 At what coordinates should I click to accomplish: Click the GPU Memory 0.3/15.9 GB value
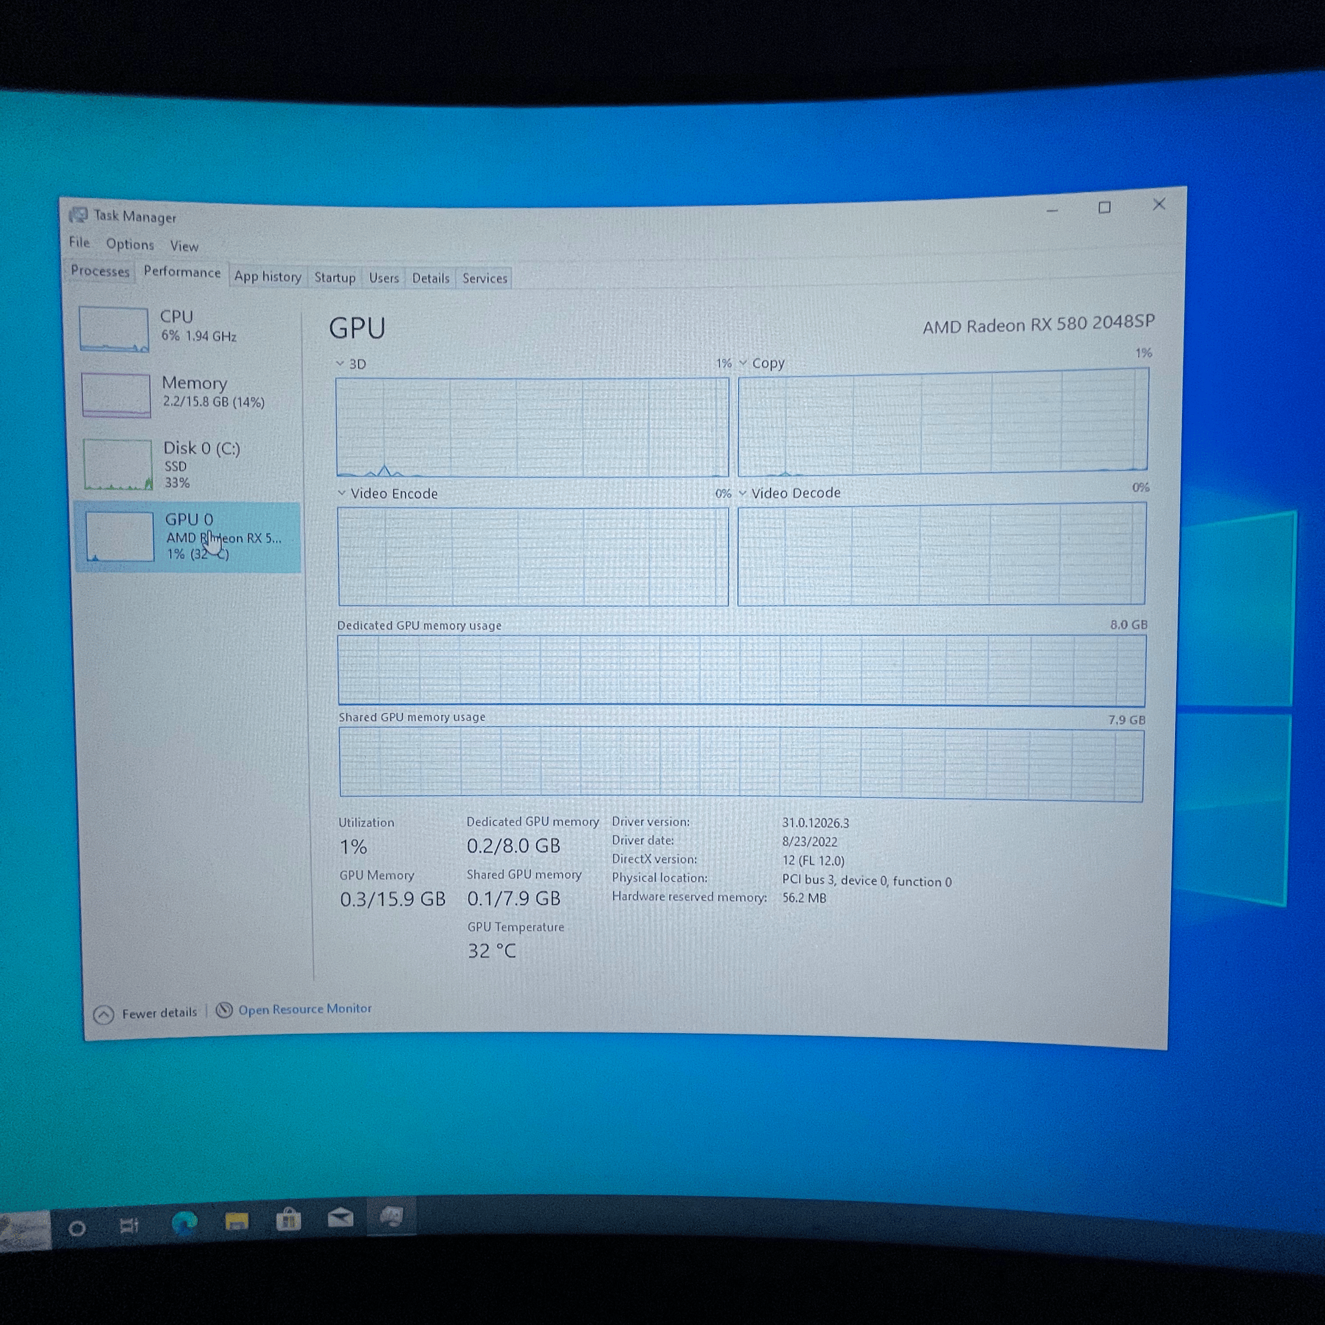393,899
